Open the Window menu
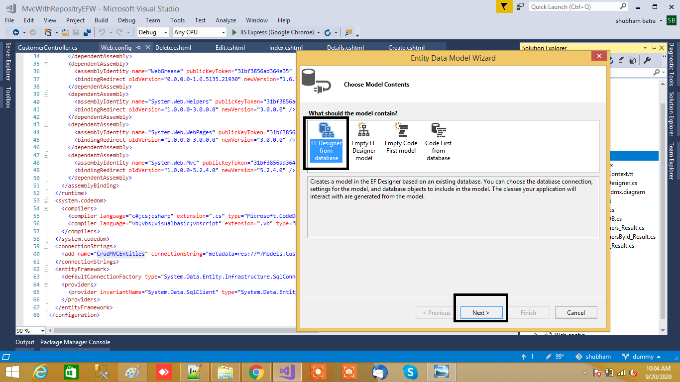Screen dimensions: 680x382 (257, 20)
